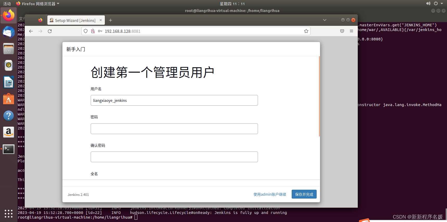Open Rhythmbox music player in dock
Image resolution: width=447 pixels, height=222 pixels.
[x=9, y=65]
